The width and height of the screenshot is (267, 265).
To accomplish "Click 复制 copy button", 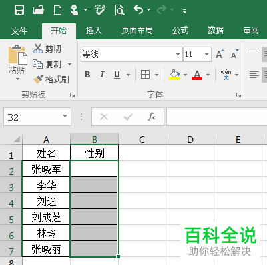I will [47, 64].
